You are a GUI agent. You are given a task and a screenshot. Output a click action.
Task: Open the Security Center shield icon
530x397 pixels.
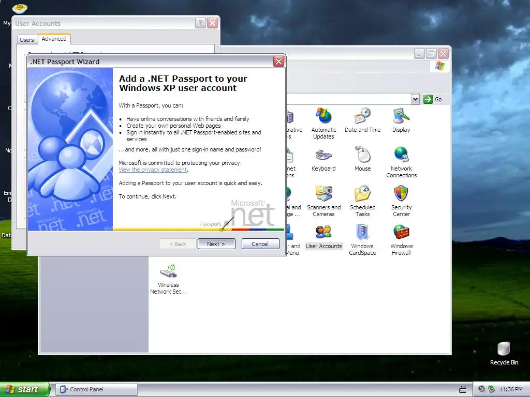click(401, 201)
